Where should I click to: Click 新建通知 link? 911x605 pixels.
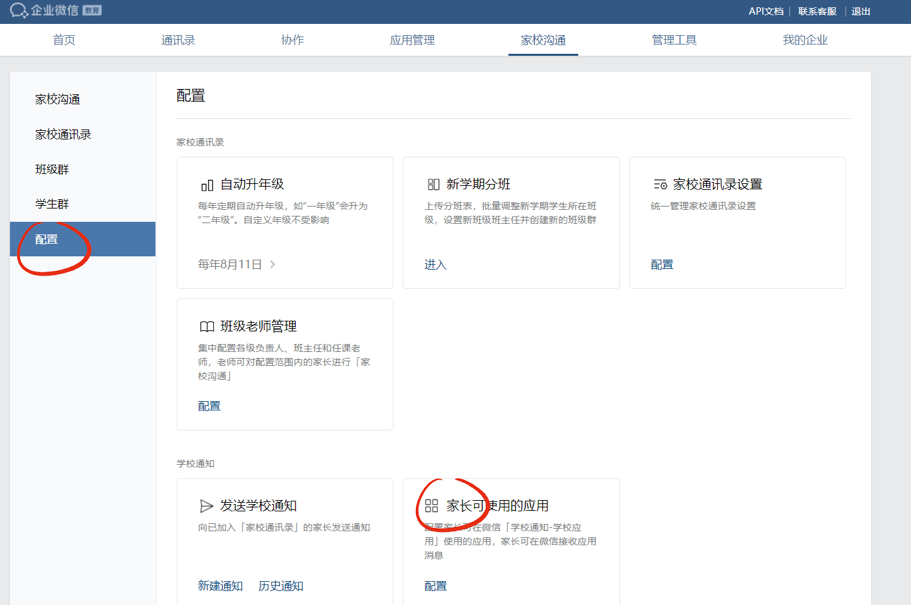point(220,586)
